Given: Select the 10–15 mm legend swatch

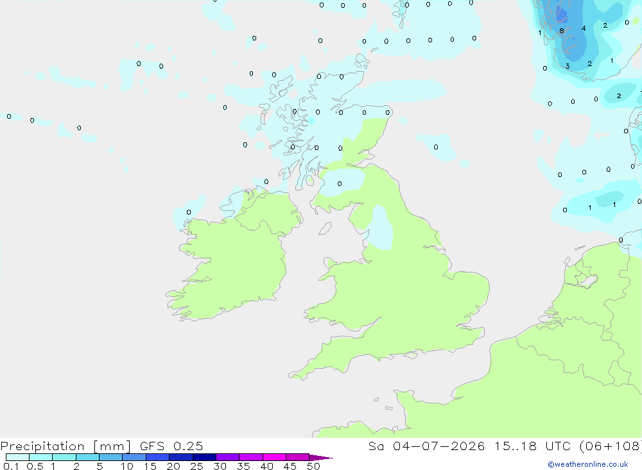Looking at the screenshot, I should point(134,457).
